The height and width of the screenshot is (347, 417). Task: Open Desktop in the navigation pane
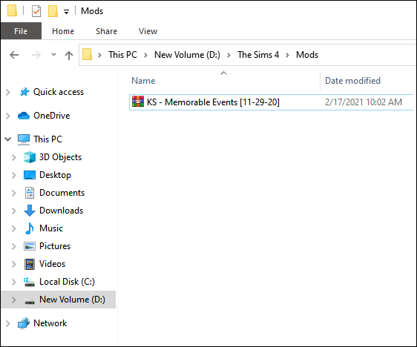coord(56,175)
